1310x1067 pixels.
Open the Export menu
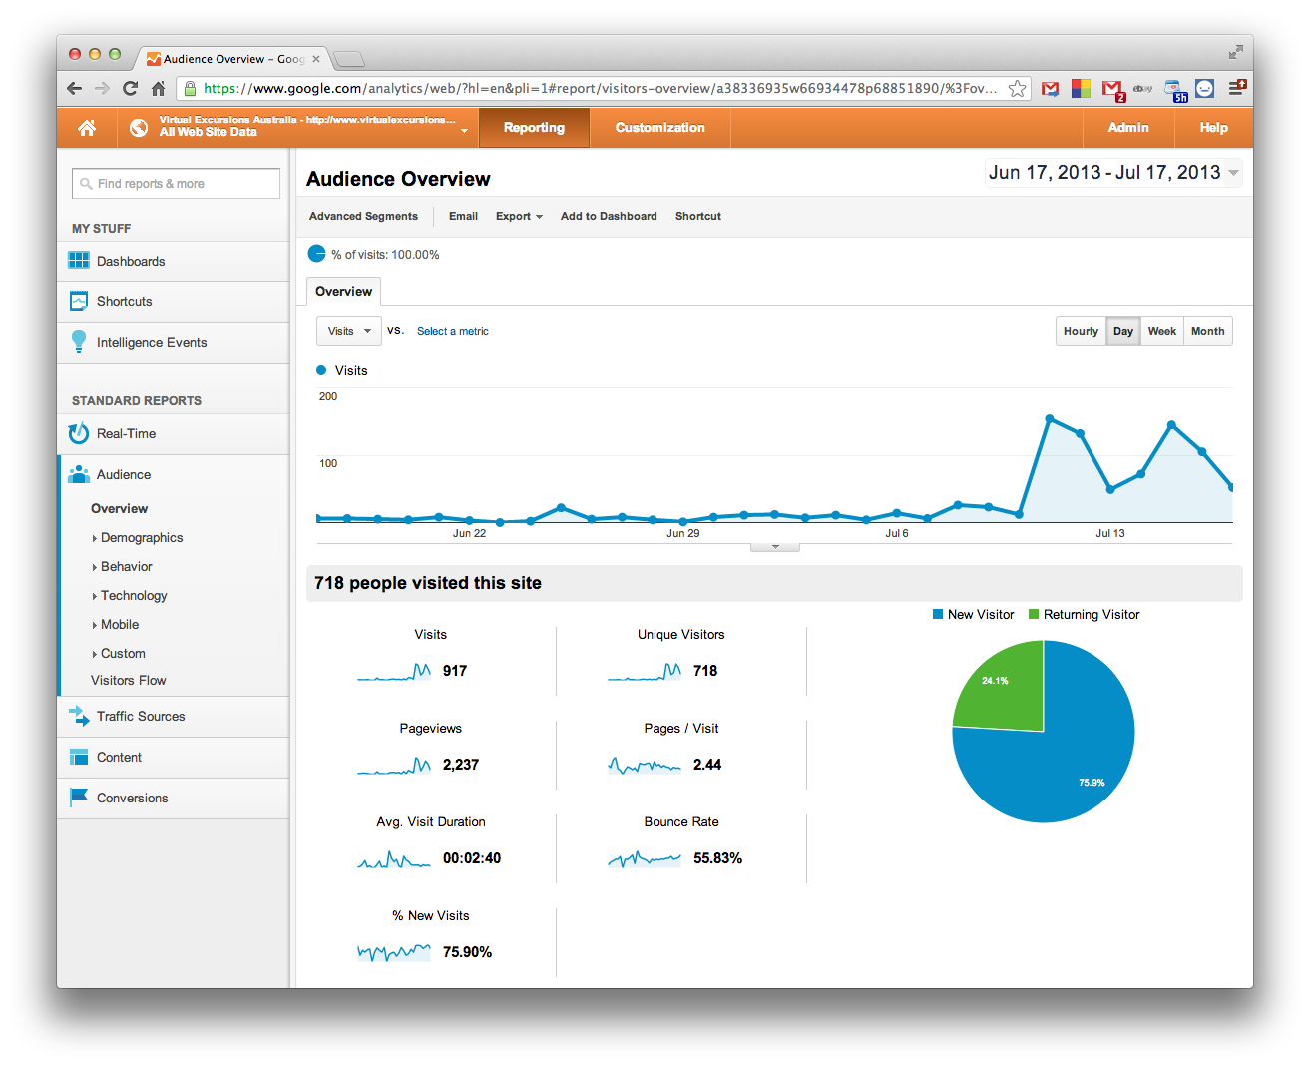coord(519,216)
